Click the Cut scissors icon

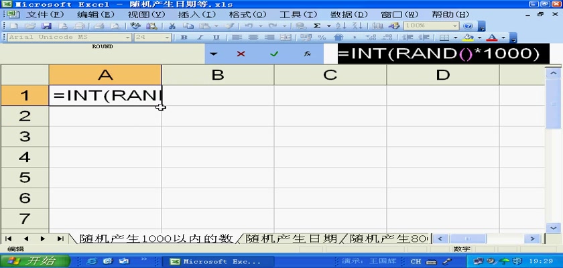tap(172, 25)
